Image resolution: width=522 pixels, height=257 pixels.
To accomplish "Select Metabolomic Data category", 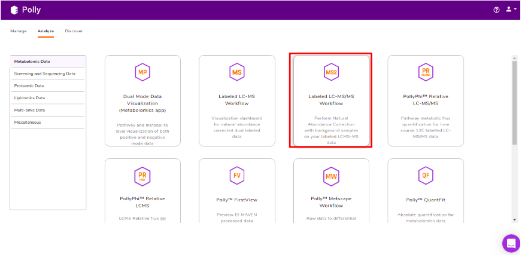I will [x=48, y=62].
